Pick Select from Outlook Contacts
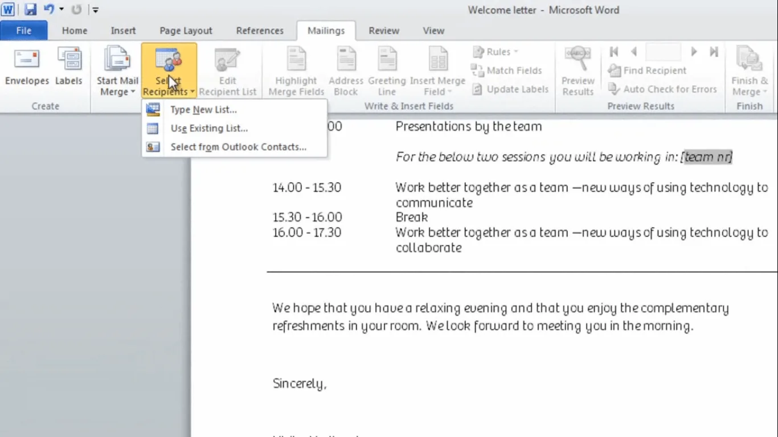Viewport: 778px width, 437px height. (x=234, y=147)
